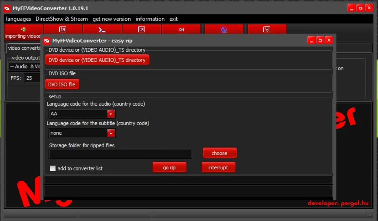Click the developer: pergel.hu text
Image resolution: width=378 pixels, height=221 pixels.
(x=338, y=203)
